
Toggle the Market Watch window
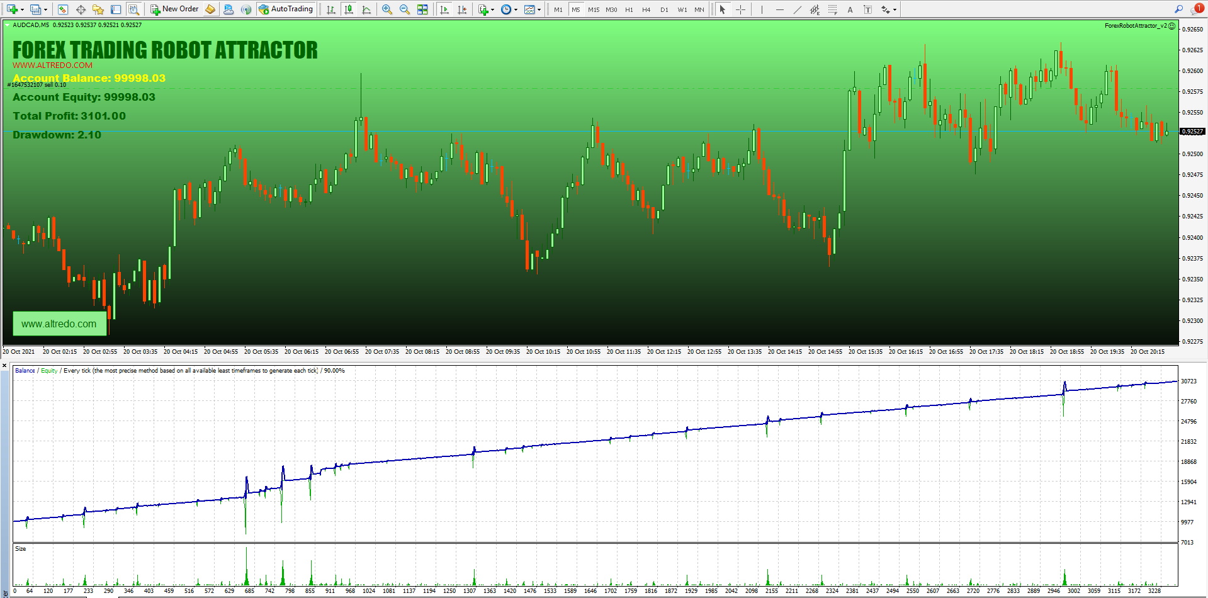[62, 9]
